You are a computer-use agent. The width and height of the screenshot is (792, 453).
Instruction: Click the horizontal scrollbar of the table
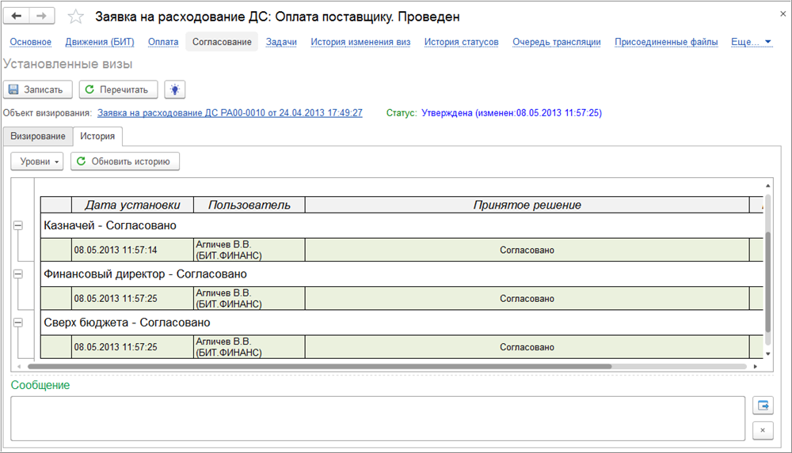[x=317, y=367]
